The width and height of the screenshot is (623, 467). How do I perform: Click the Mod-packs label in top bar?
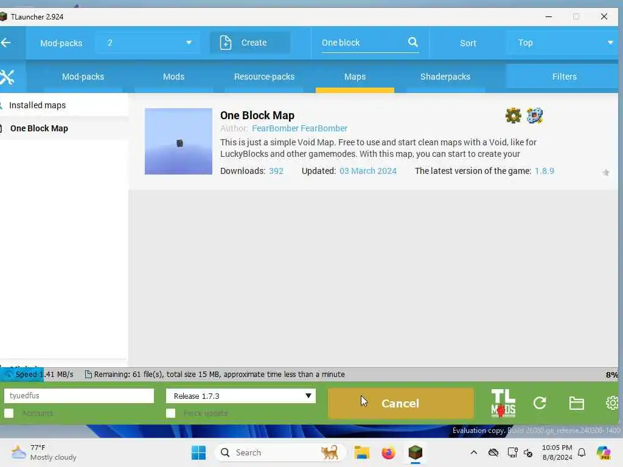pos(61,43)
